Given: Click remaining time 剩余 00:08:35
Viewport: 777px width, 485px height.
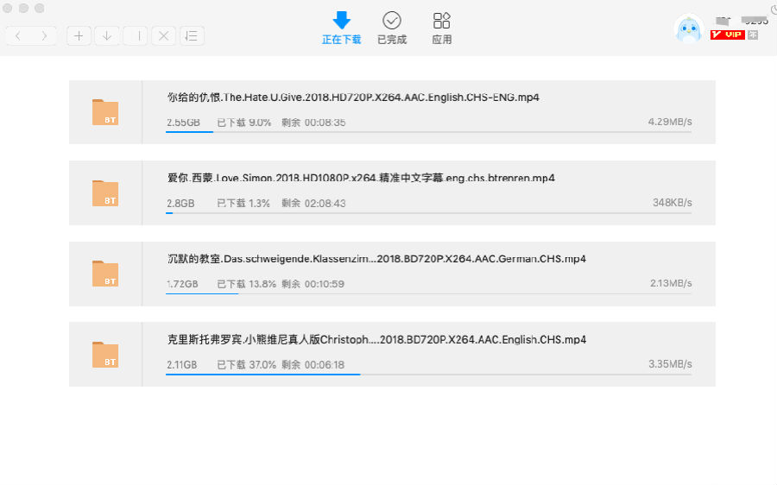Looking at the screenshot, I should 313,123.
